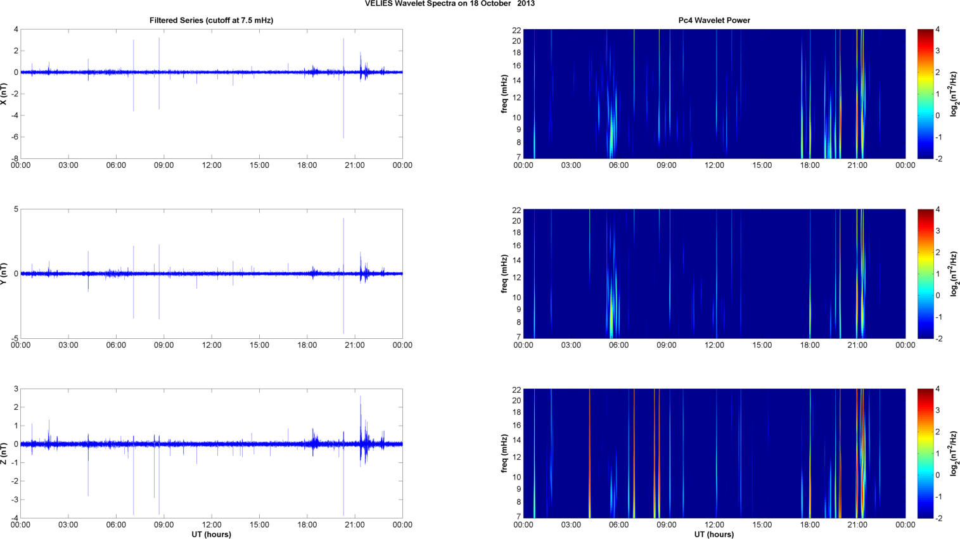Click the freq (mHz) label of top spectrogram
The width and height of the screenshot is (960, 539).
coord(504,94)
